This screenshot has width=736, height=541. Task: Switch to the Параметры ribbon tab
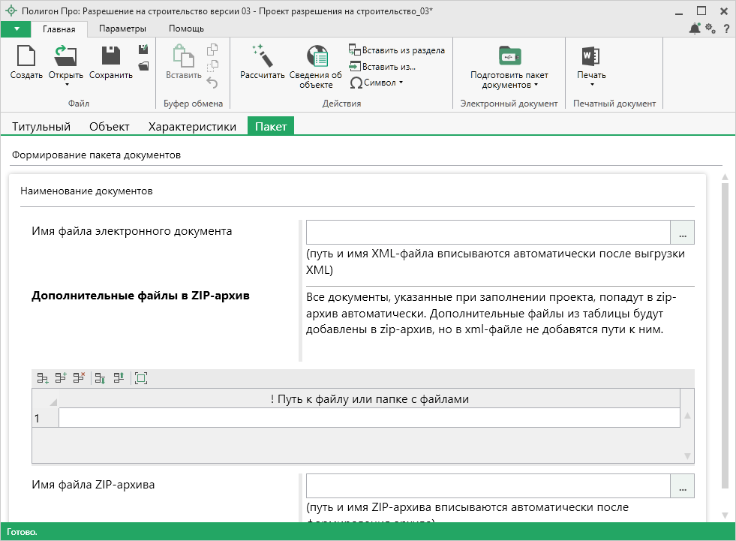pyautogui.click(x=122, y=29)
